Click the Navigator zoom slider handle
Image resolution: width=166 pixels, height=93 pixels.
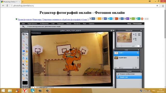point(121,46)
